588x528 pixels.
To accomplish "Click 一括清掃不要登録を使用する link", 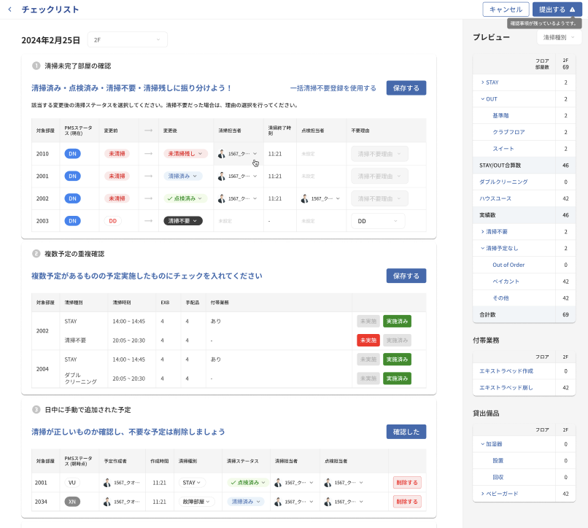I will 333,88.
